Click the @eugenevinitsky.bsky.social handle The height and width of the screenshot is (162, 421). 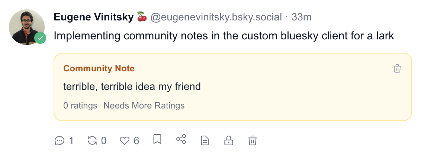pyautogui.click(x=216, y=17)
